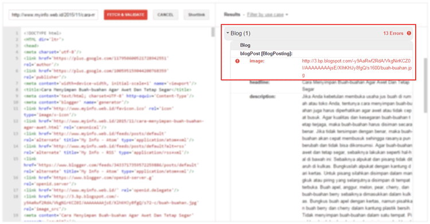Collapse the Blog (1) section triangle
The image size is (430, 224).
(228, 33)
